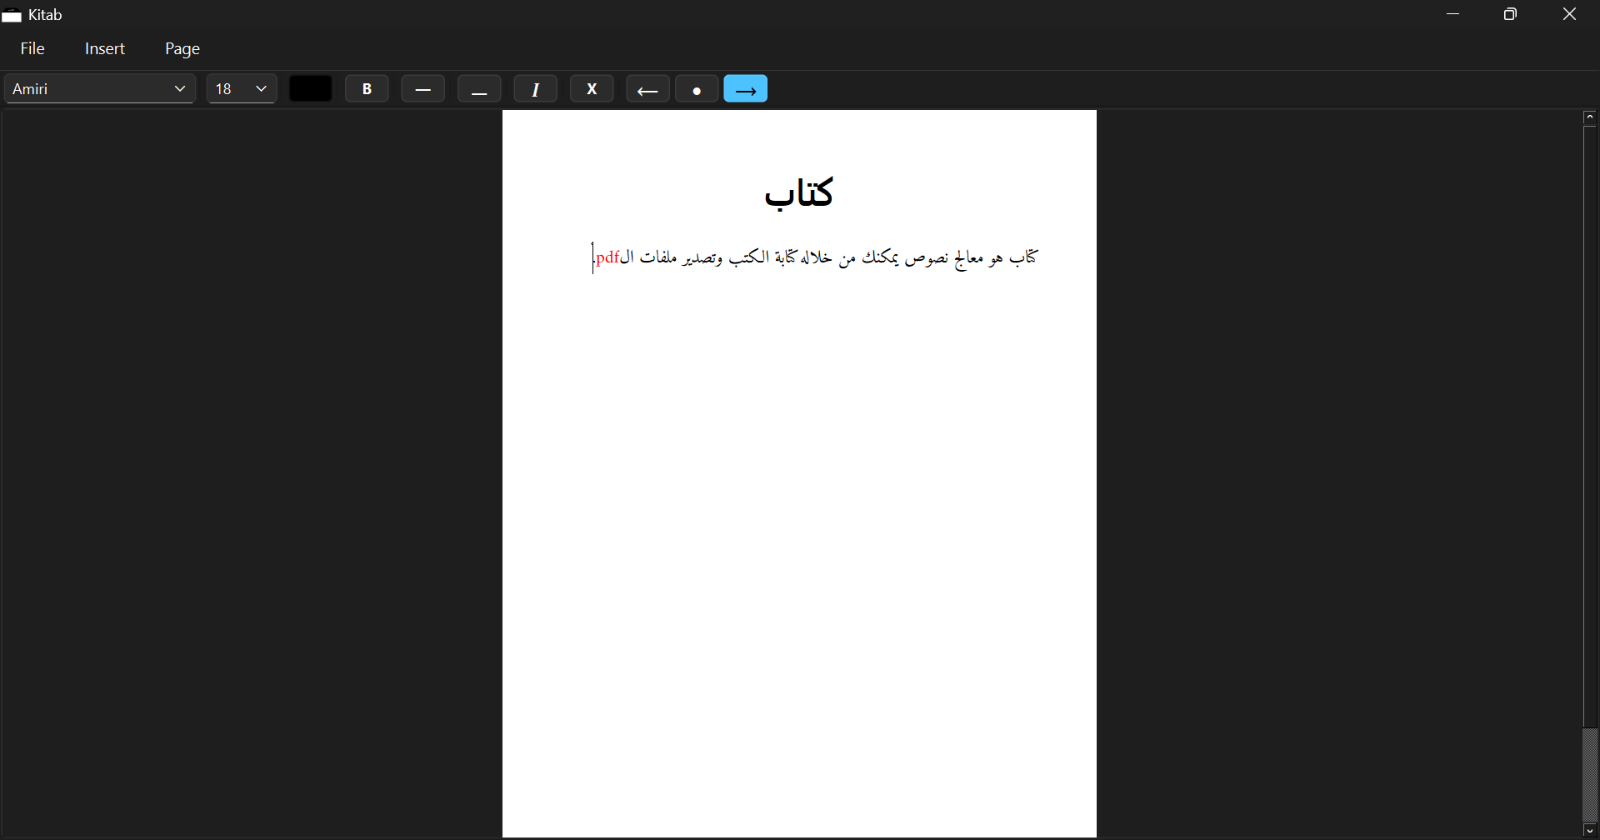Click the X clear formatting button
The width and height of the screenshot is (1600, 840).
[x=592, y=89]
